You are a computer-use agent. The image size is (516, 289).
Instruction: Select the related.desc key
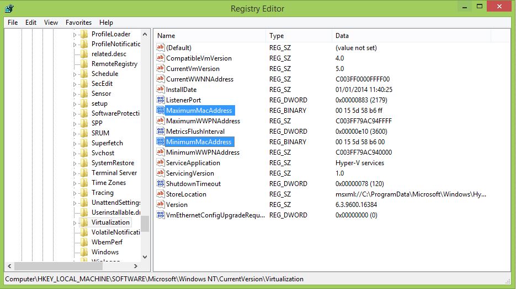click(109, 54)
